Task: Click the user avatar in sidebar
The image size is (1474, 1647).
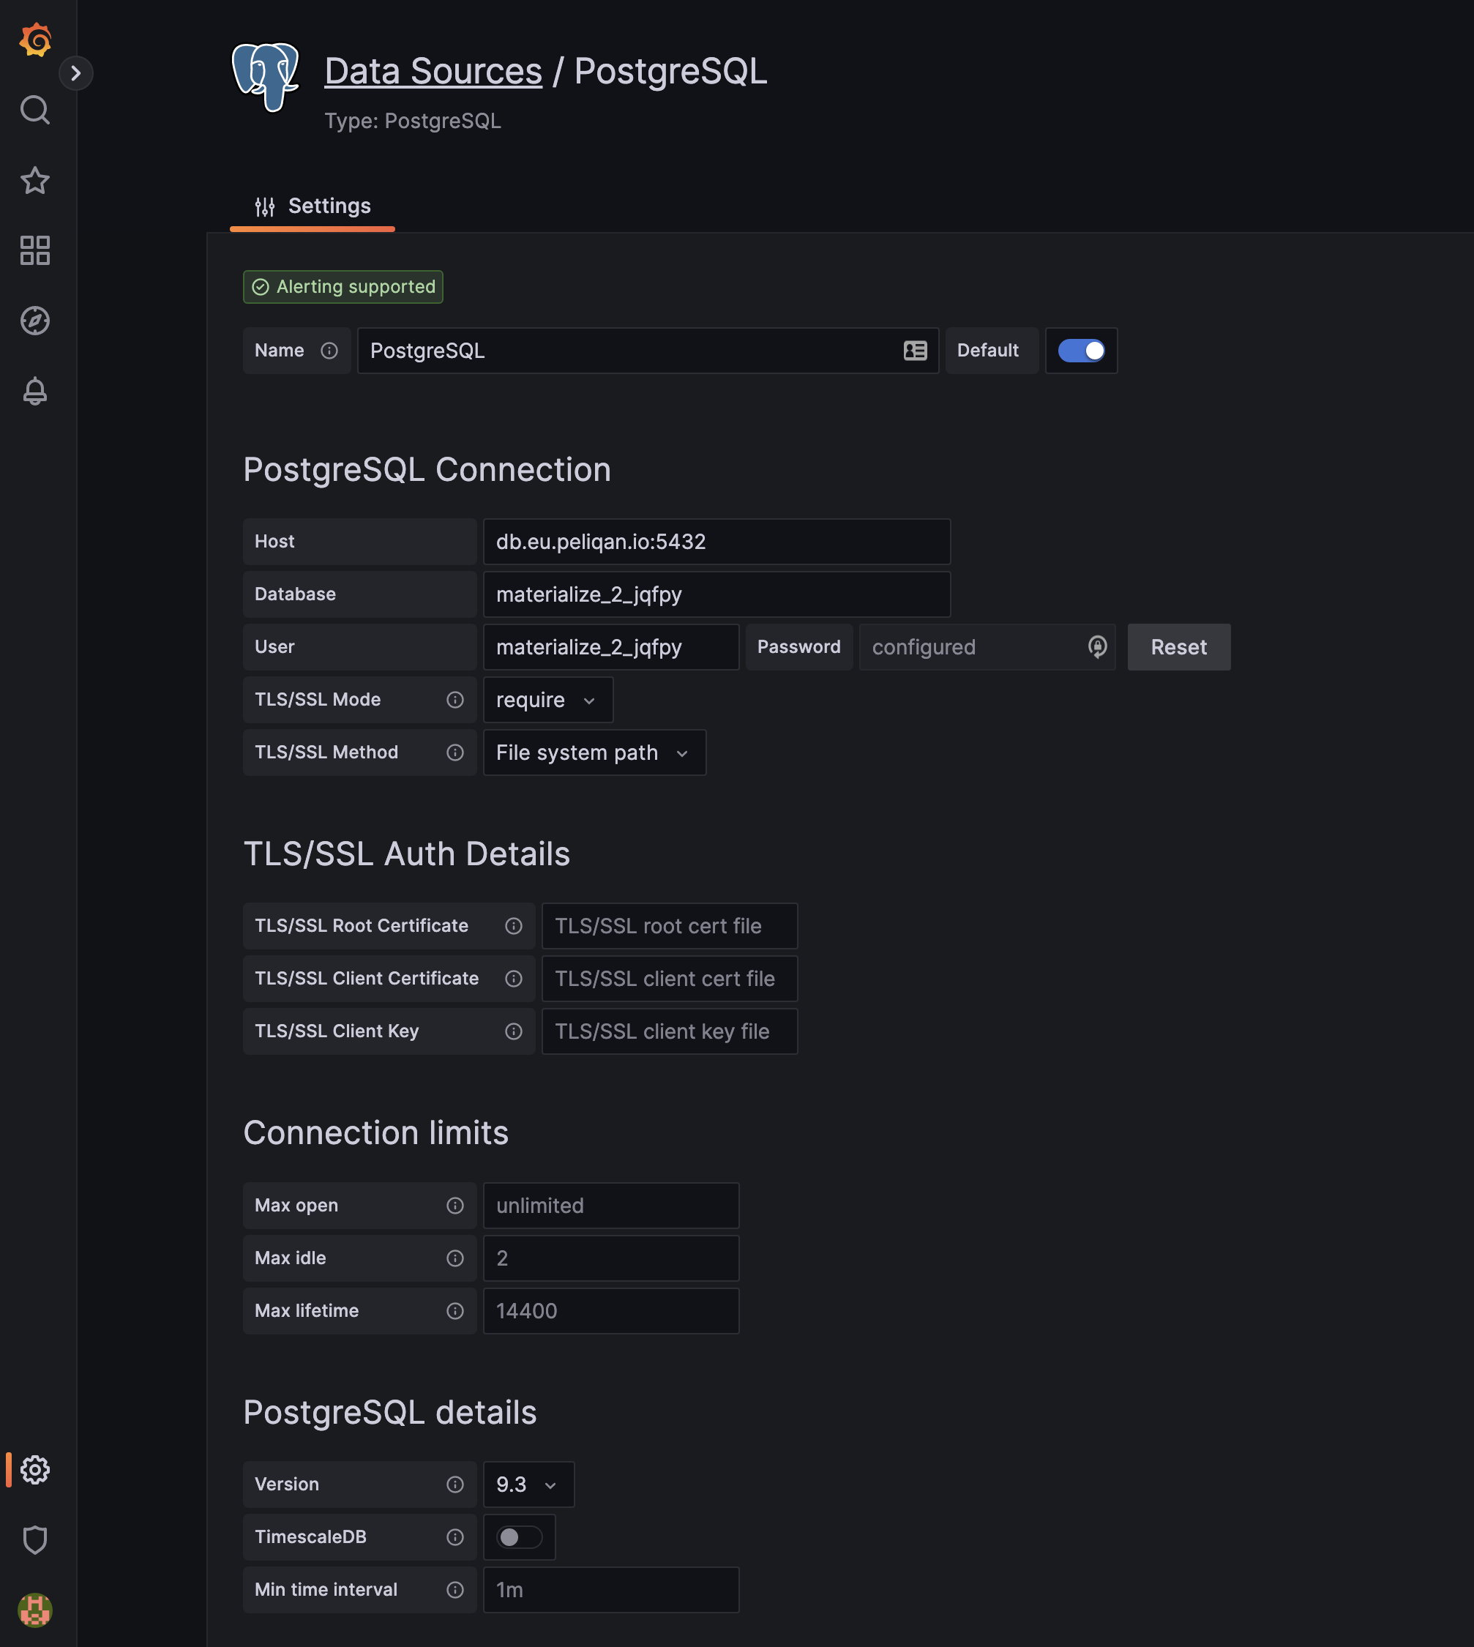Action: [x=35, y=1610]
